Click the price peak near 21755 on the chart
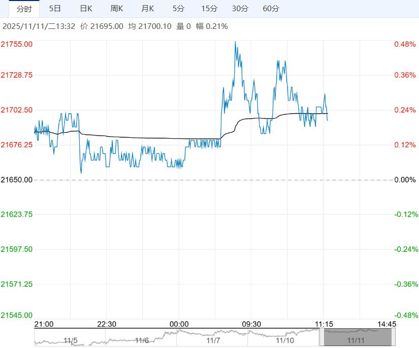419x348 pixels. [235, 42]
